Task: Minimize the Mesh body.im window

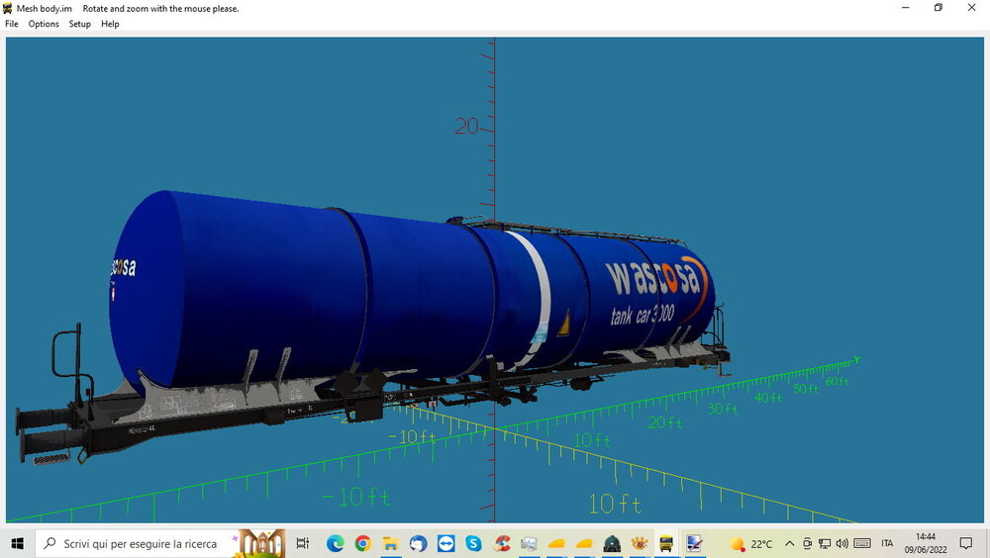Action: pyautogui.click(x=906, y=8)
